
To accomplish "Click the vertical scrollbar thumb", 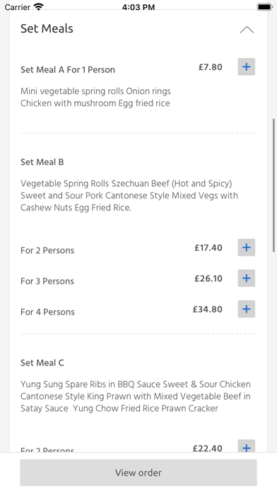I will click(273, 186).
